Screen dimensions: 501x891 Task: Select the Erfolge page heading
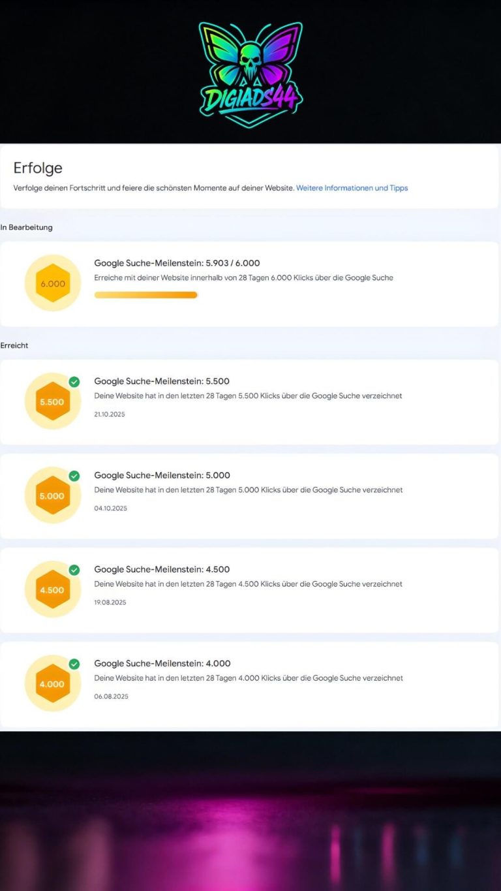coord(38,168)
